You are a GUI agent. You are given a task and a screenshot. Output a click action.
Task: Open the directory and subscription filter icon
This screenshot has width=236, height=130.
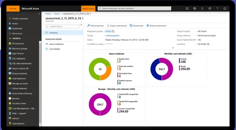click(195, 8)
